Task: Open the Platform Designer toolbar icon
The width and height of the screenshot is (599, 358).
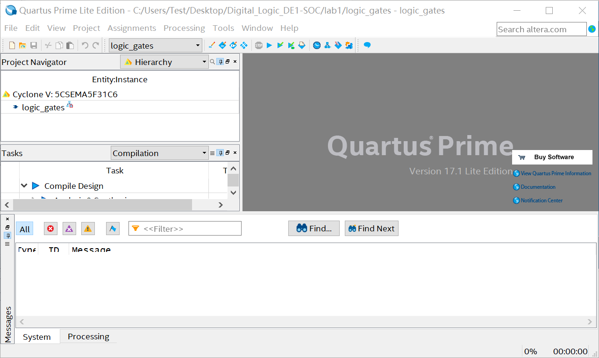Action: (349, 45)
